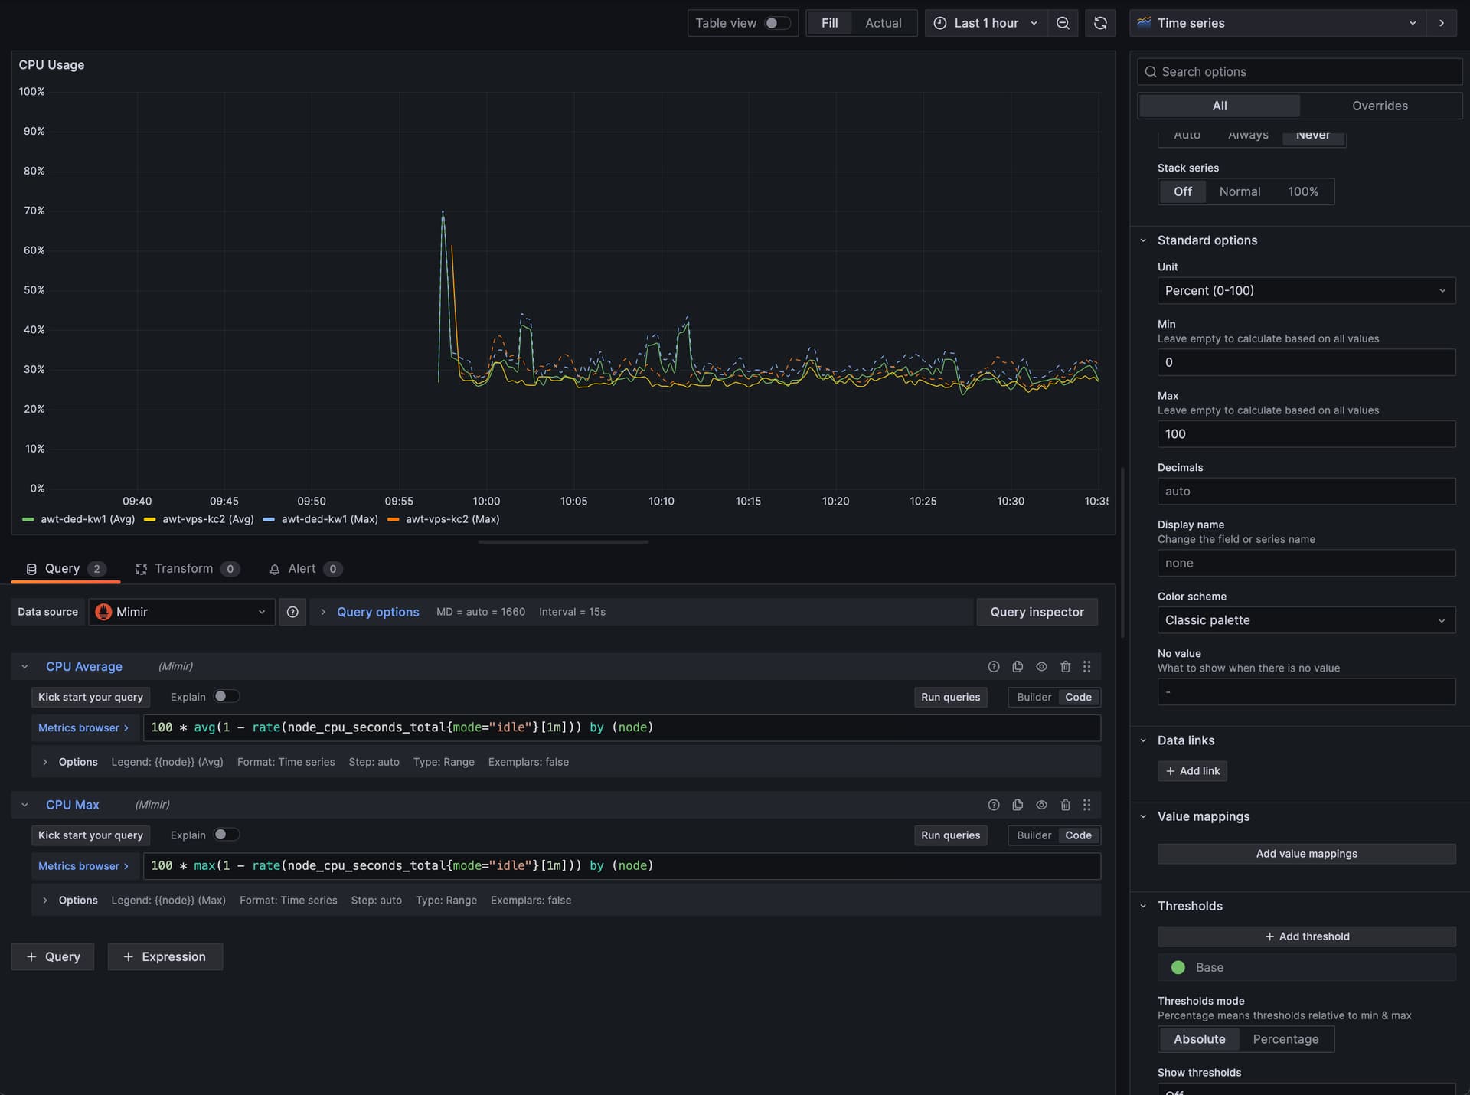Switch to the Transform tab

coord(184,569)
